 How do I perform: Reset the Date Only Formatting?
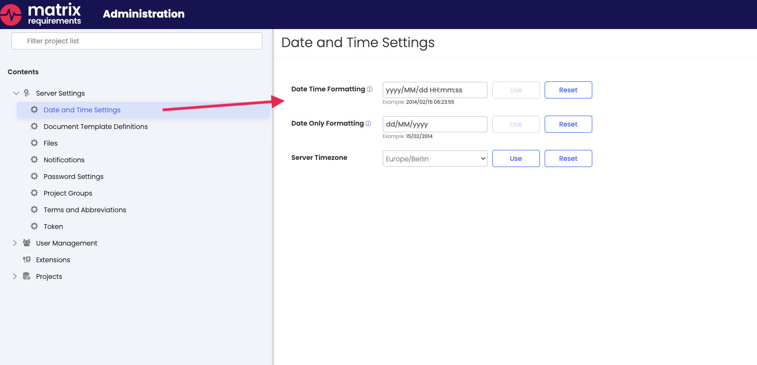pos(568,124)
